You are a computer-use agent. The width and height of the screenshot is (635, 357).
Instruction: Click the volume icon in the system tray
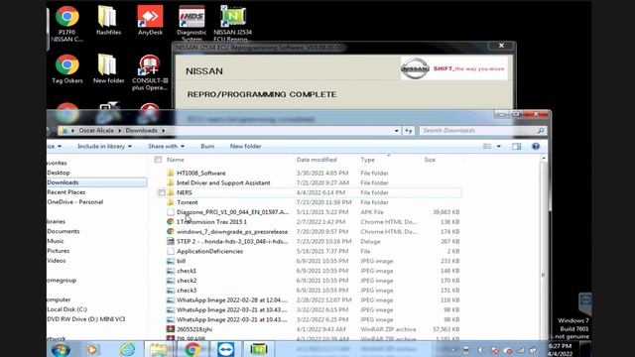point(480,350)
